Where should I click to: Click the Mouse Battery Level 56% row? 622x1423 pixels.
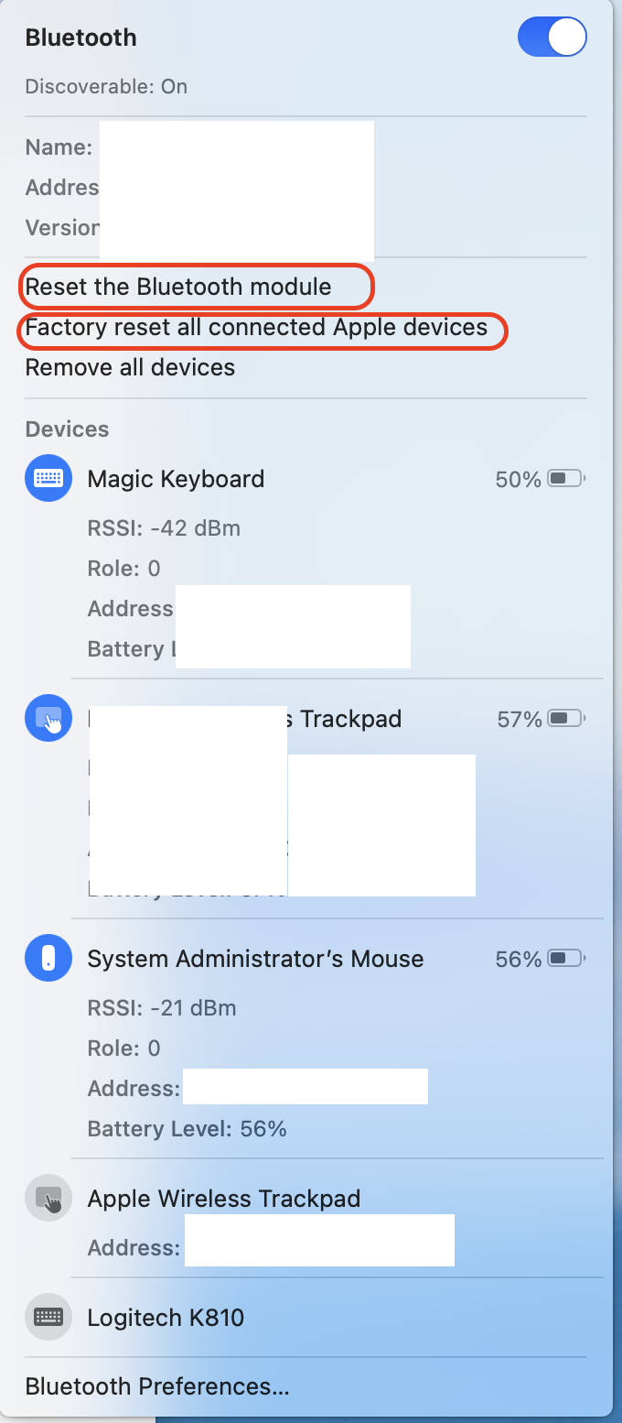click(187, 1128)
